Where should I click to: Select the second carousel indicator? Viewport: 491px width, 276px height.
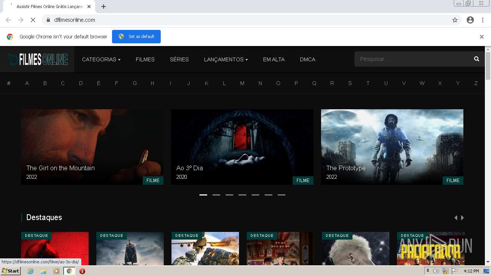tap(216, 195)
